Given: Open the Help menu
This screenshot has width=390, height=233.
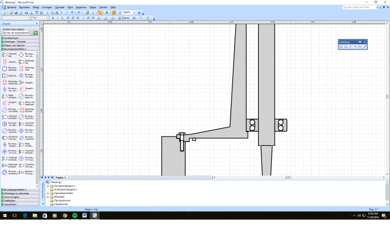Looking at the screenshot, I should coord(113,7).
